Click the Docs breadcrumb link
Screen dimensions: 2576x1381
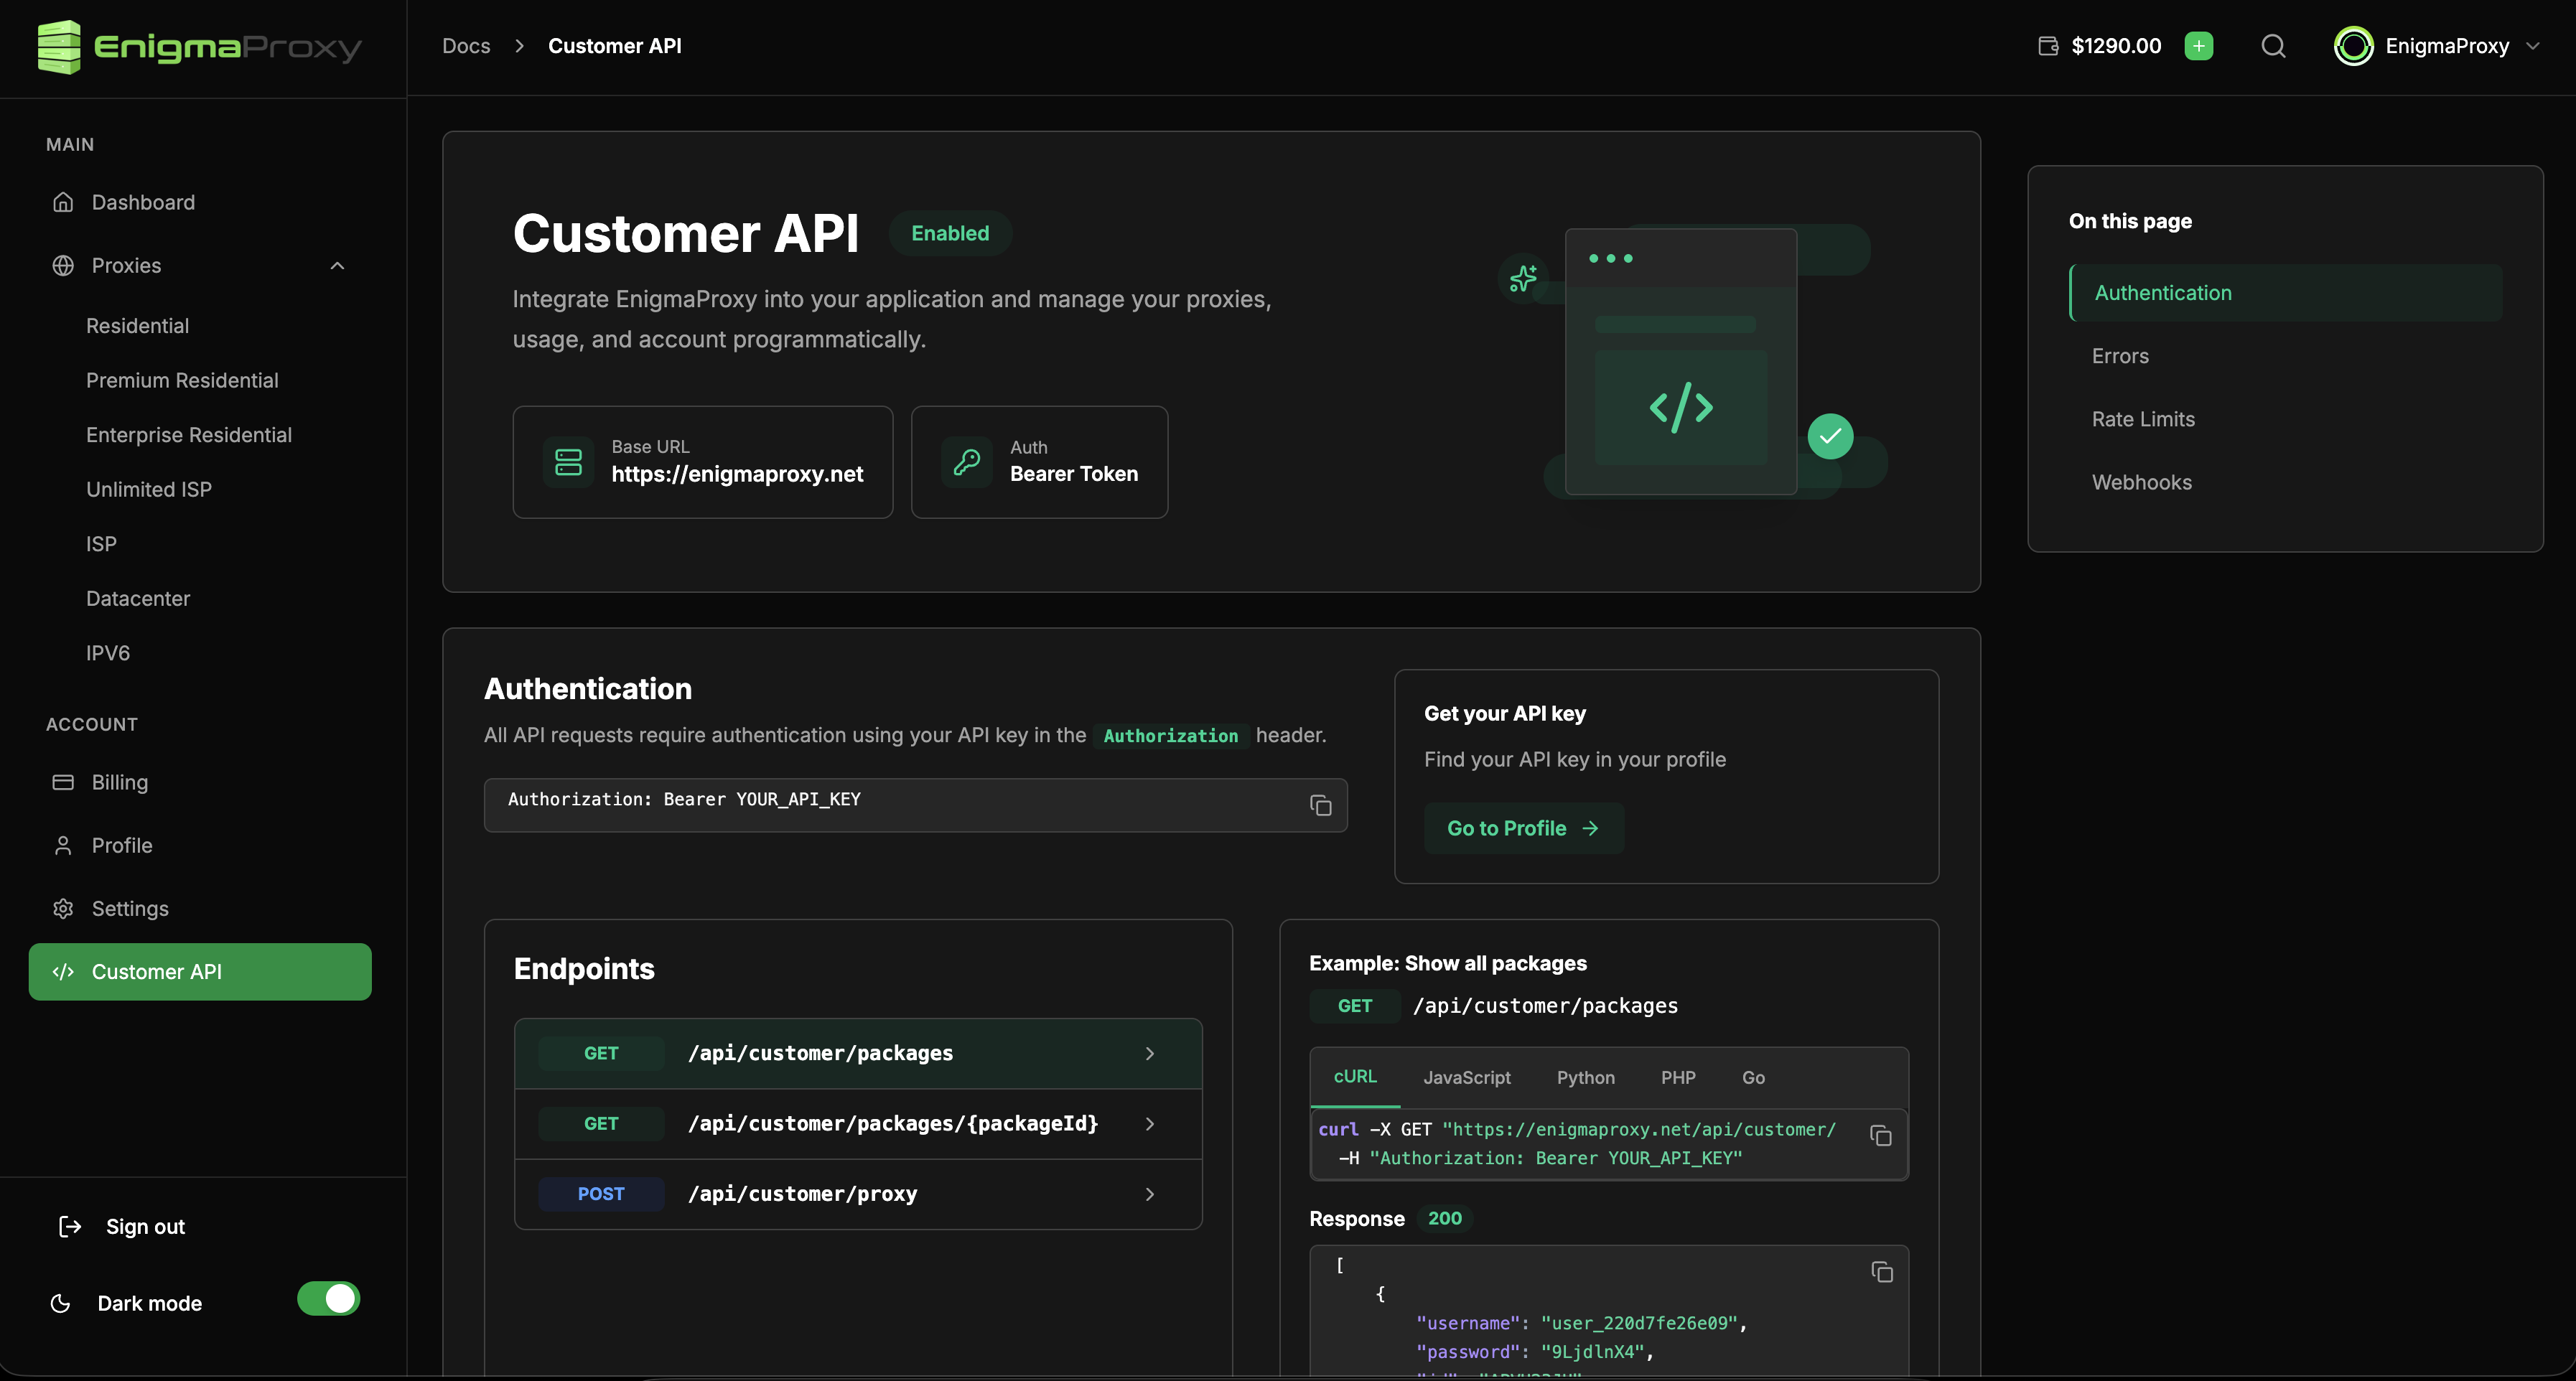466,46
